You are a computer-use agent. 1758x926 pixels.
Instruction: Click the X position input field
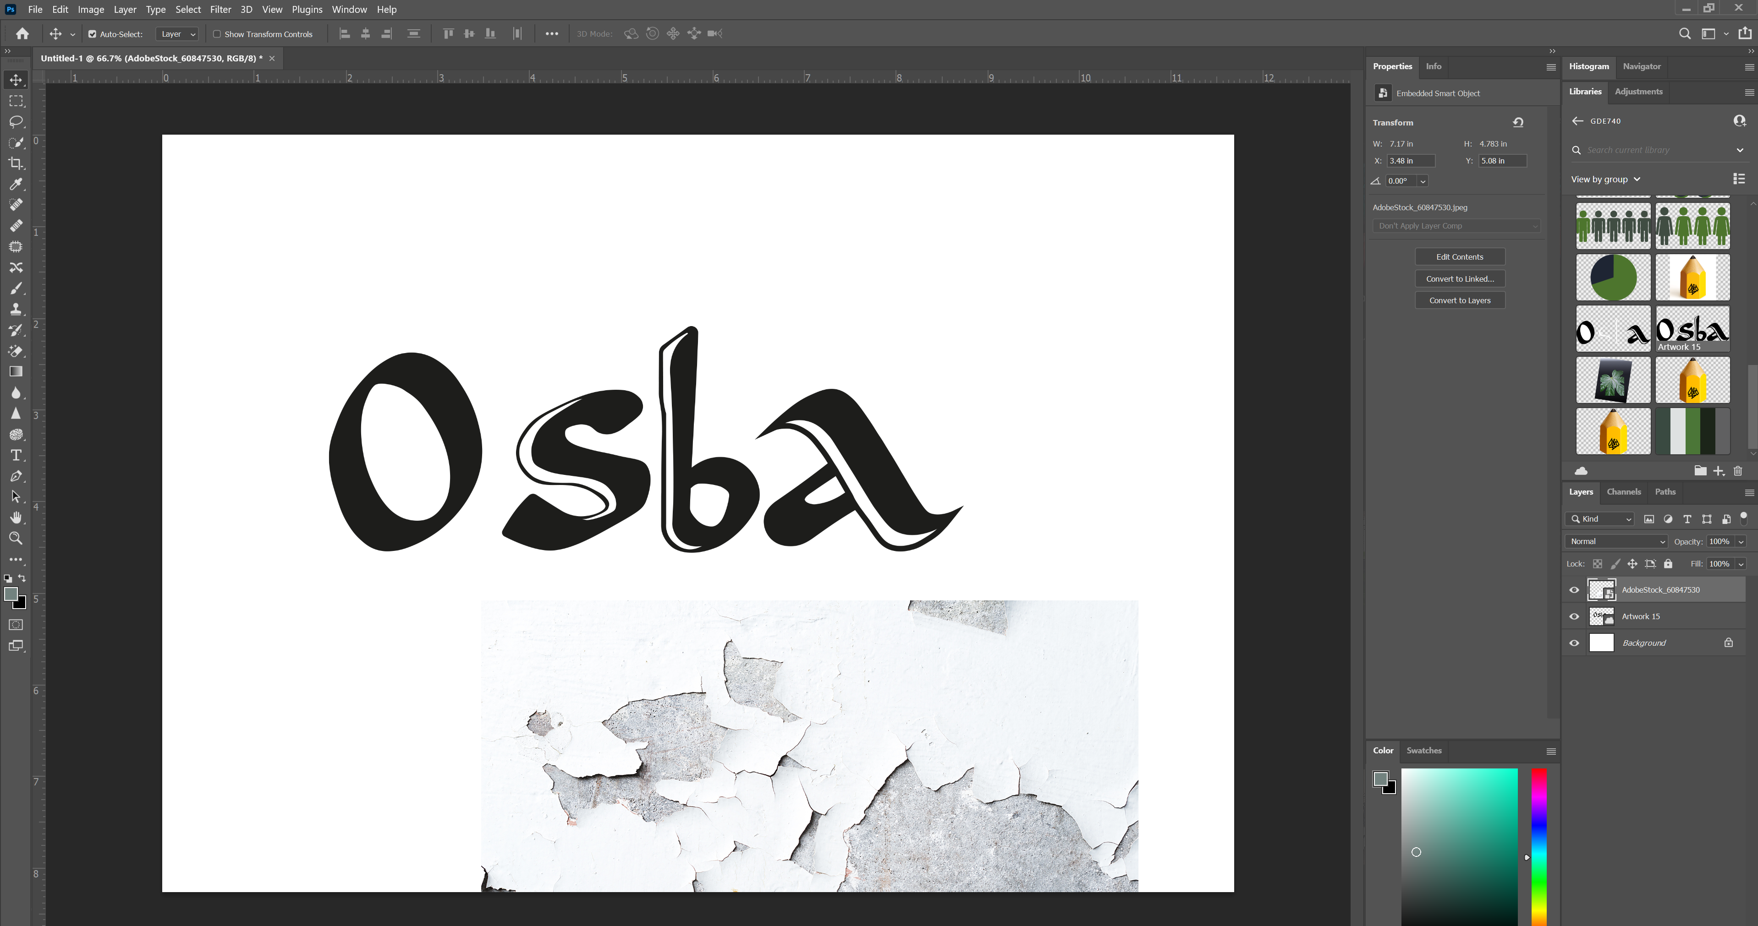pyautogui.click(x=1410, y=161)
